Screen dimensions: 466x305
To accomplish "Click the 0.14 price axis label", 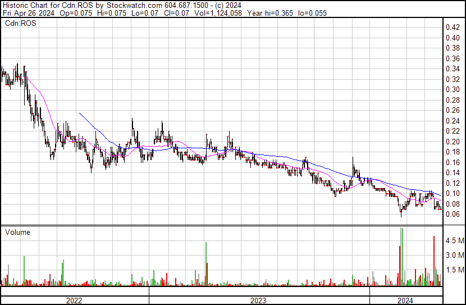I will [x=453, y=172].
